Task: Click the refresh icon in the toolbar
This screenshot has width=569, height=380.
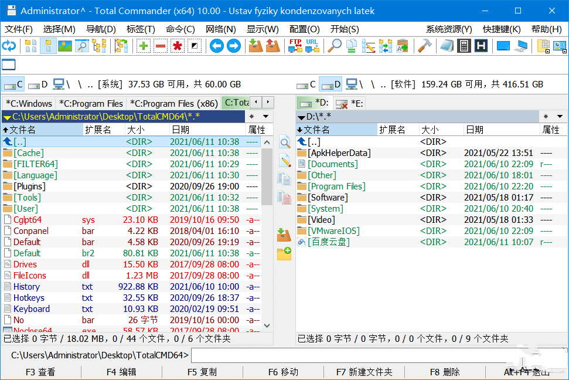Action: click(x=9, y=46)
